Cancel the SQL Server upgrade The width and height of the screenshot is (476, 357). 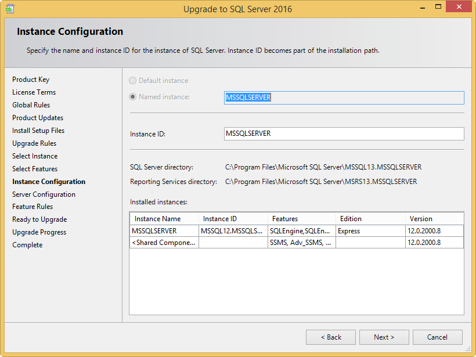coord(438,337)
